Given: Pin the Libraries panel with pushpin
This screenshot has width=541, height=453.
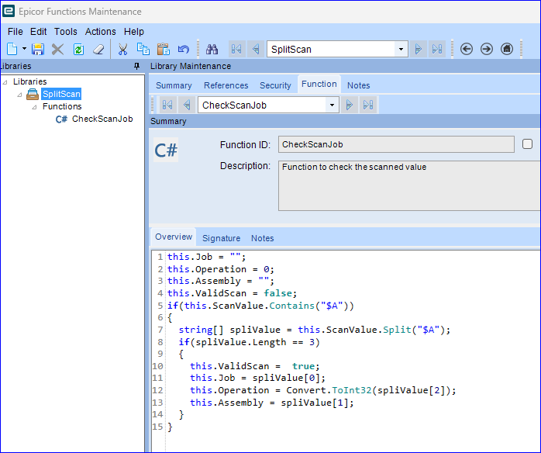Looking at the screenshot, I should click(137, 67).
